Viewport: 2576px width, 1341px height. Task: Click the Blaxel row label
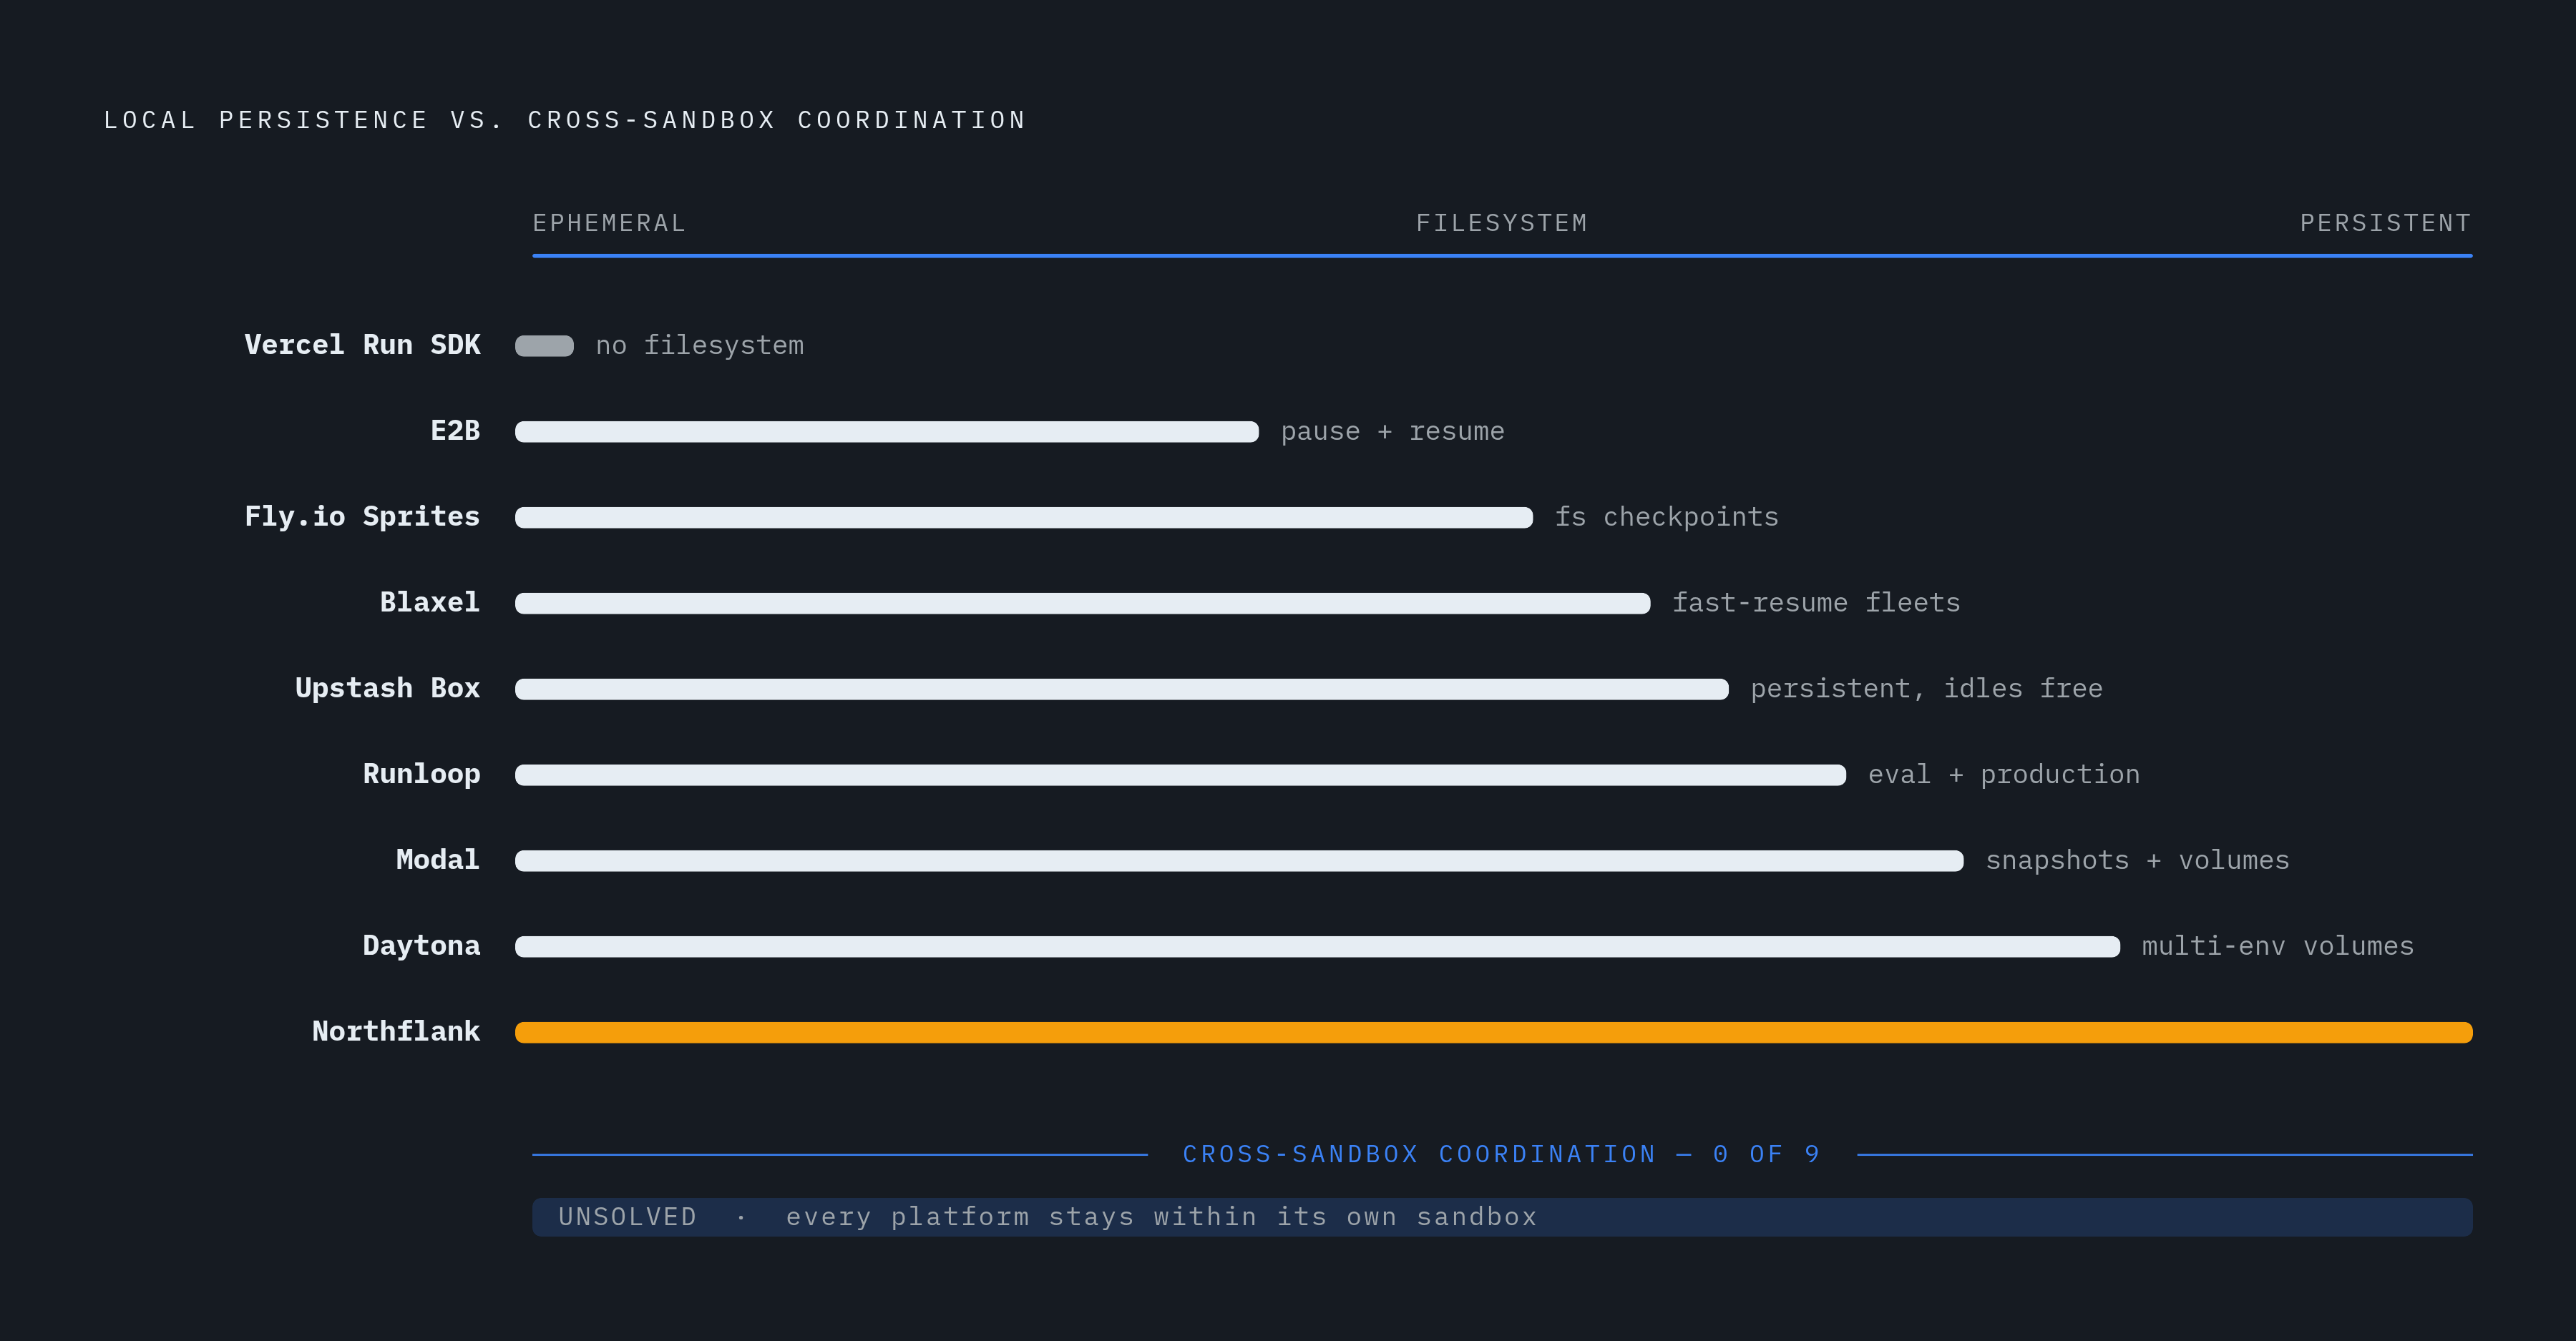click(430, 602)
